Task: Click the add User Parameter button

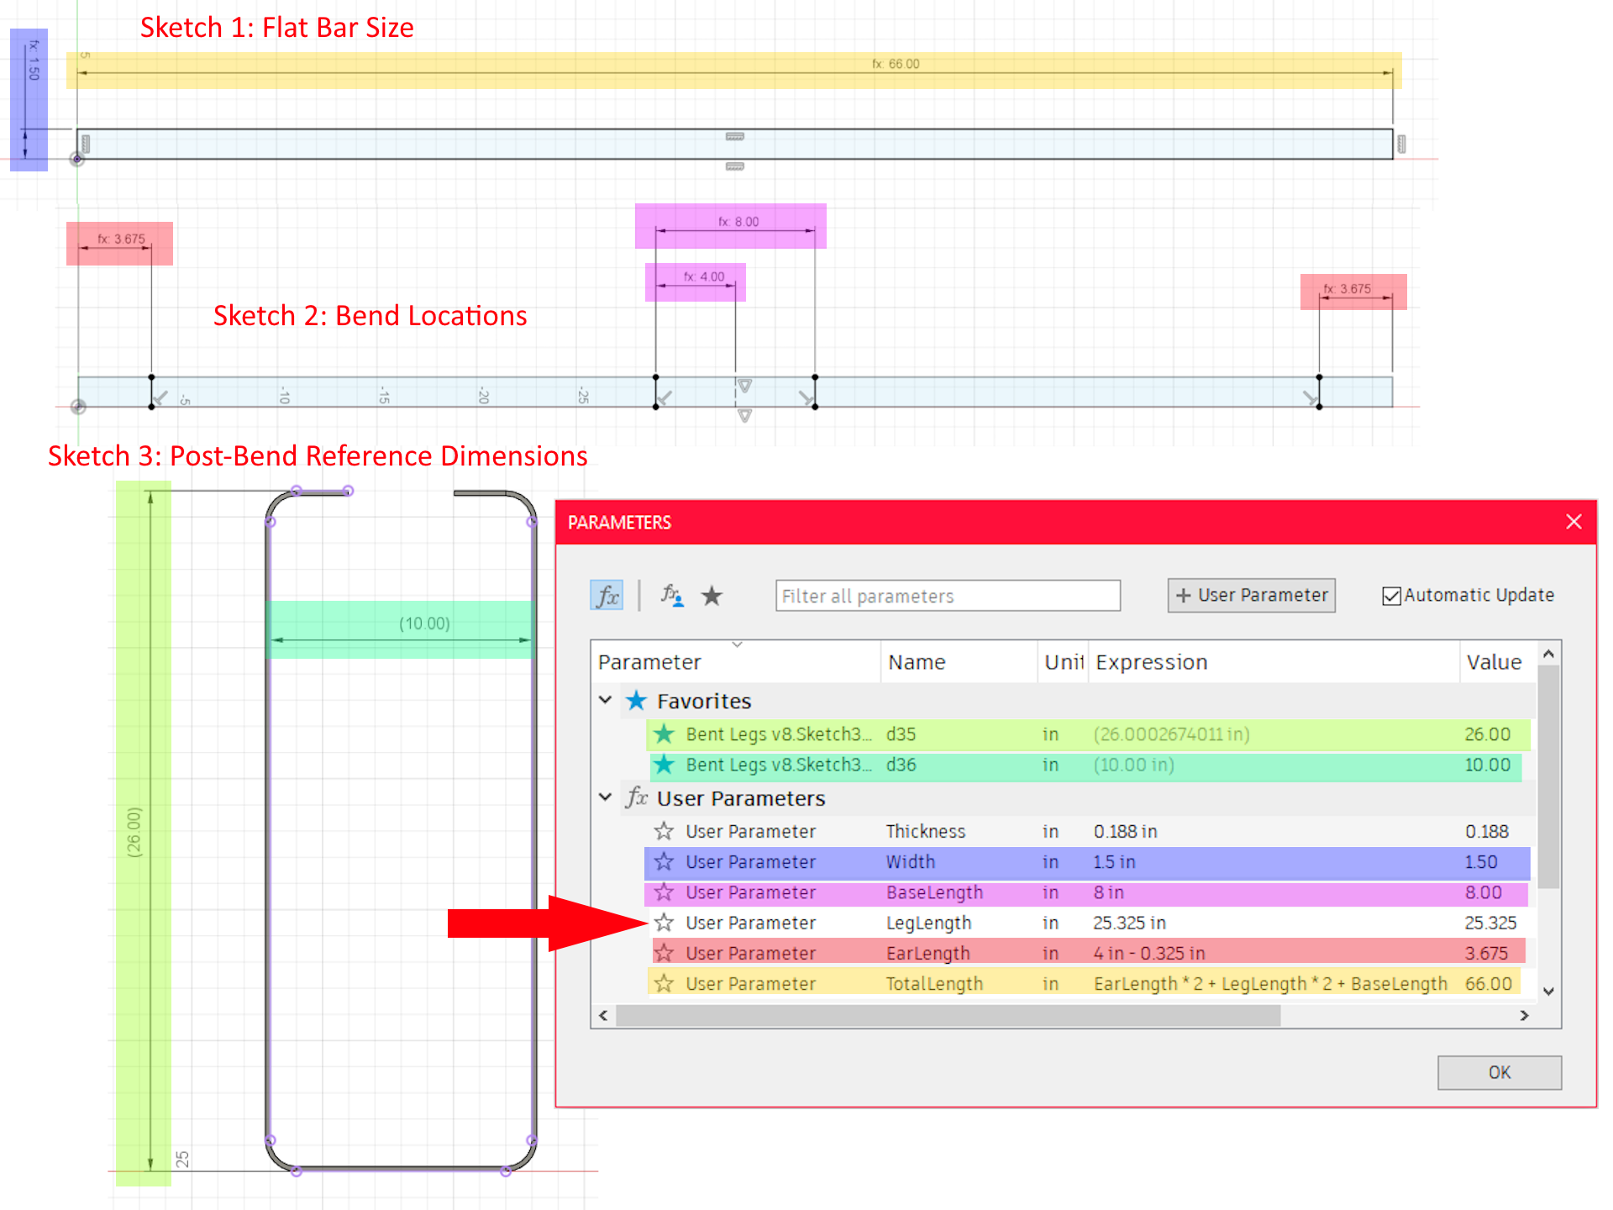Action: [1251, 595]
